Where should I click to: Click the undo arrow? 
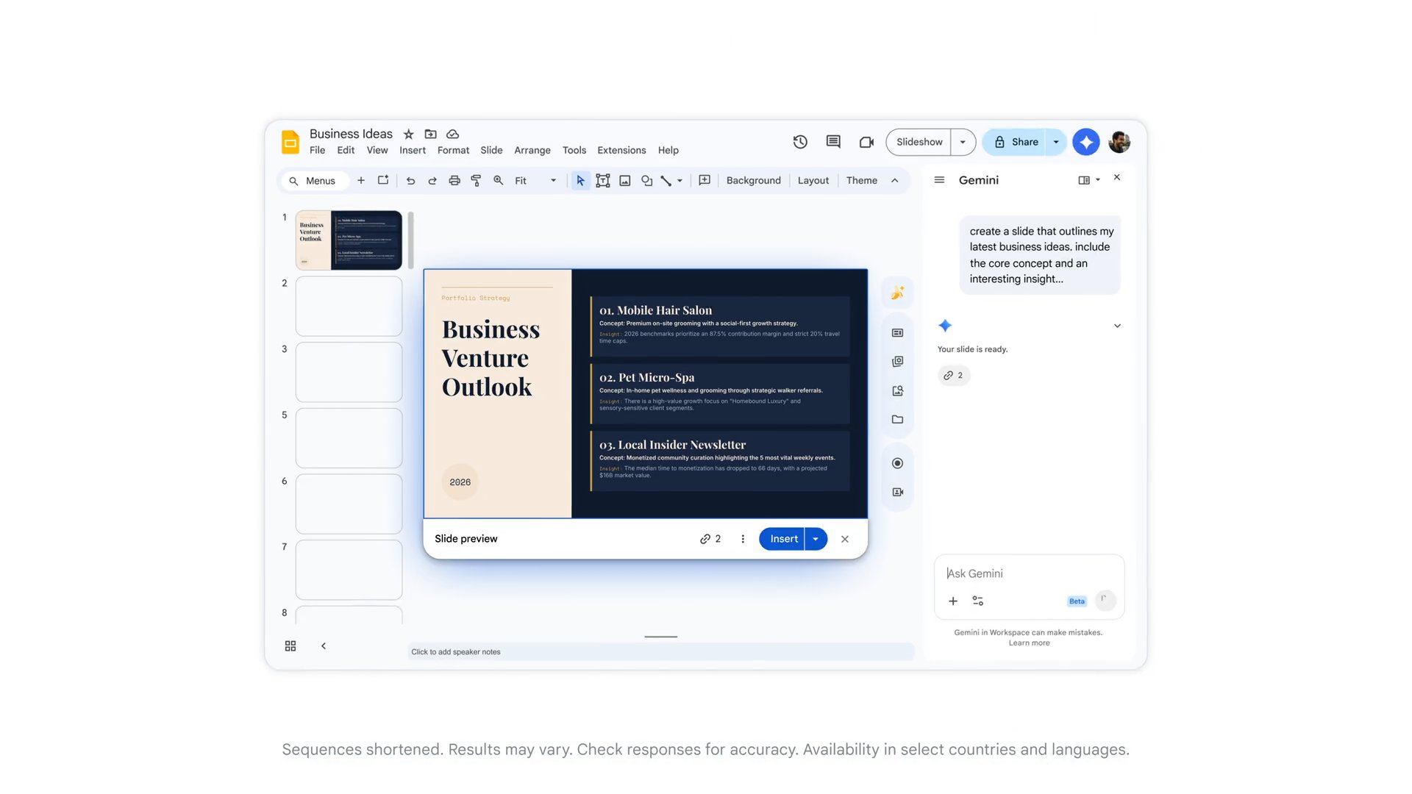[410, 180]
